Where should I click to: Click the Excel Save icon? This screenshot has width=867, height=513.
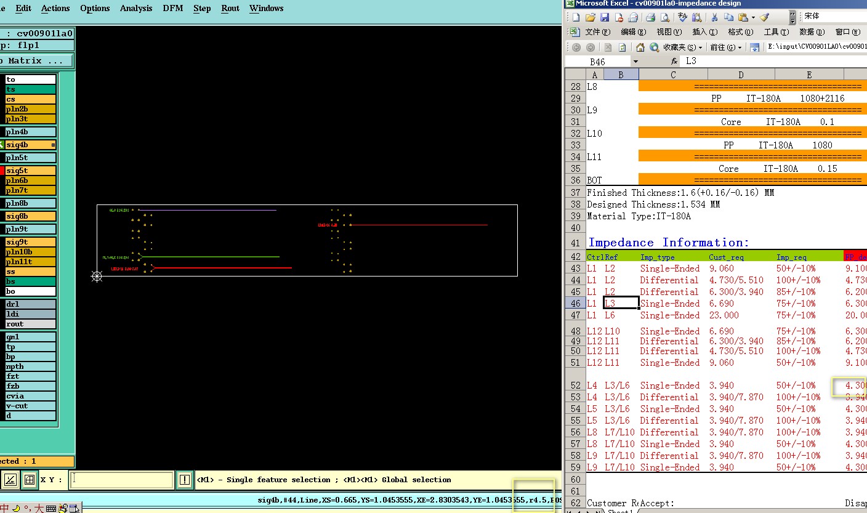pyautogui.click(x=604, y=17)
